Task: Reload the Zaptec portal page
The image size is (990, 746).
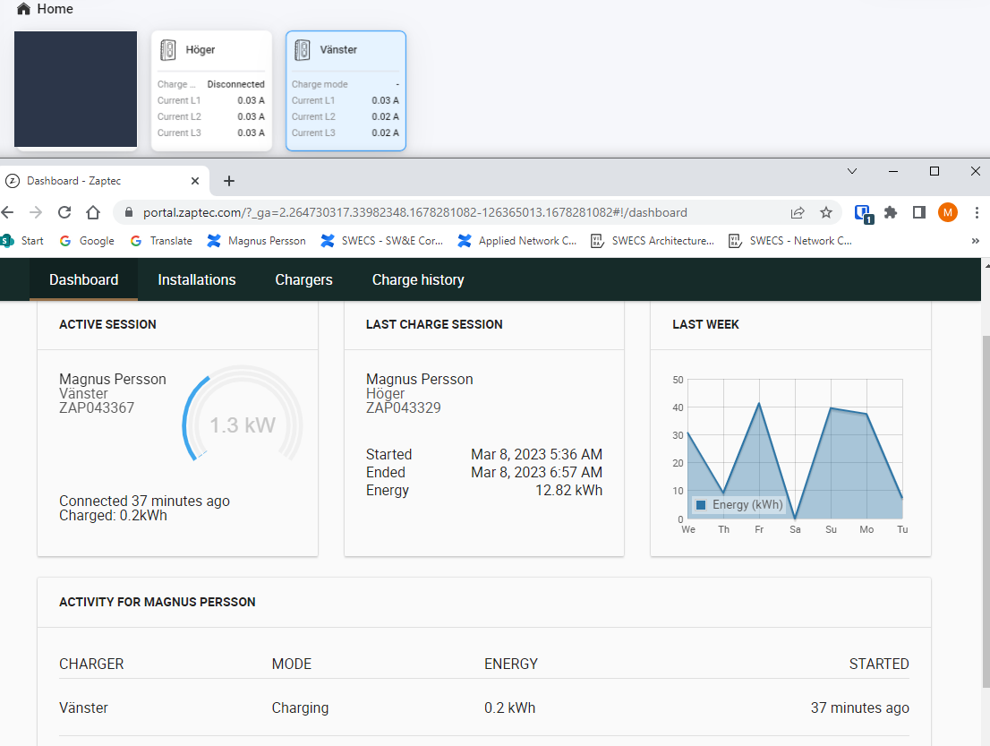Action: click(x=64, y=212)
